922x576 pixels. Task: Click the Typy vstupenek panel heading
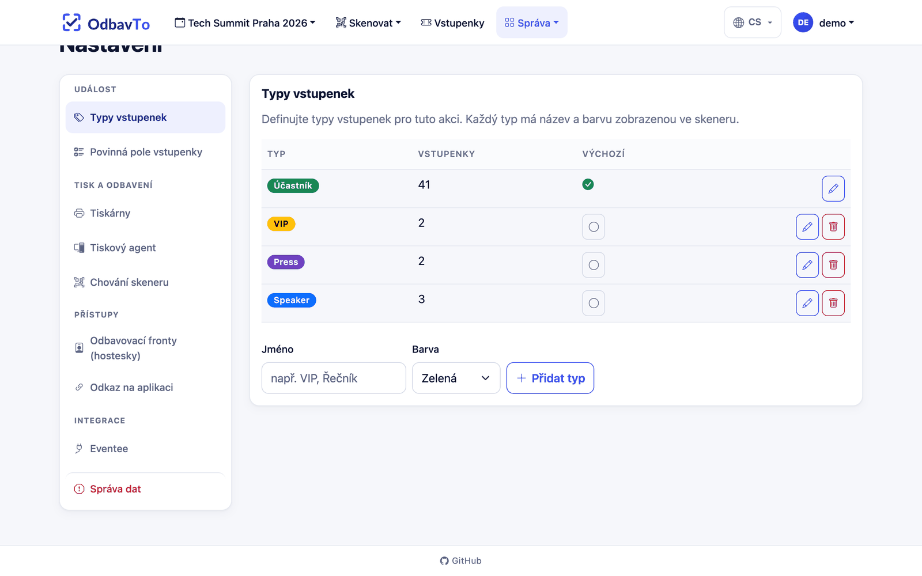click(308, 94)
